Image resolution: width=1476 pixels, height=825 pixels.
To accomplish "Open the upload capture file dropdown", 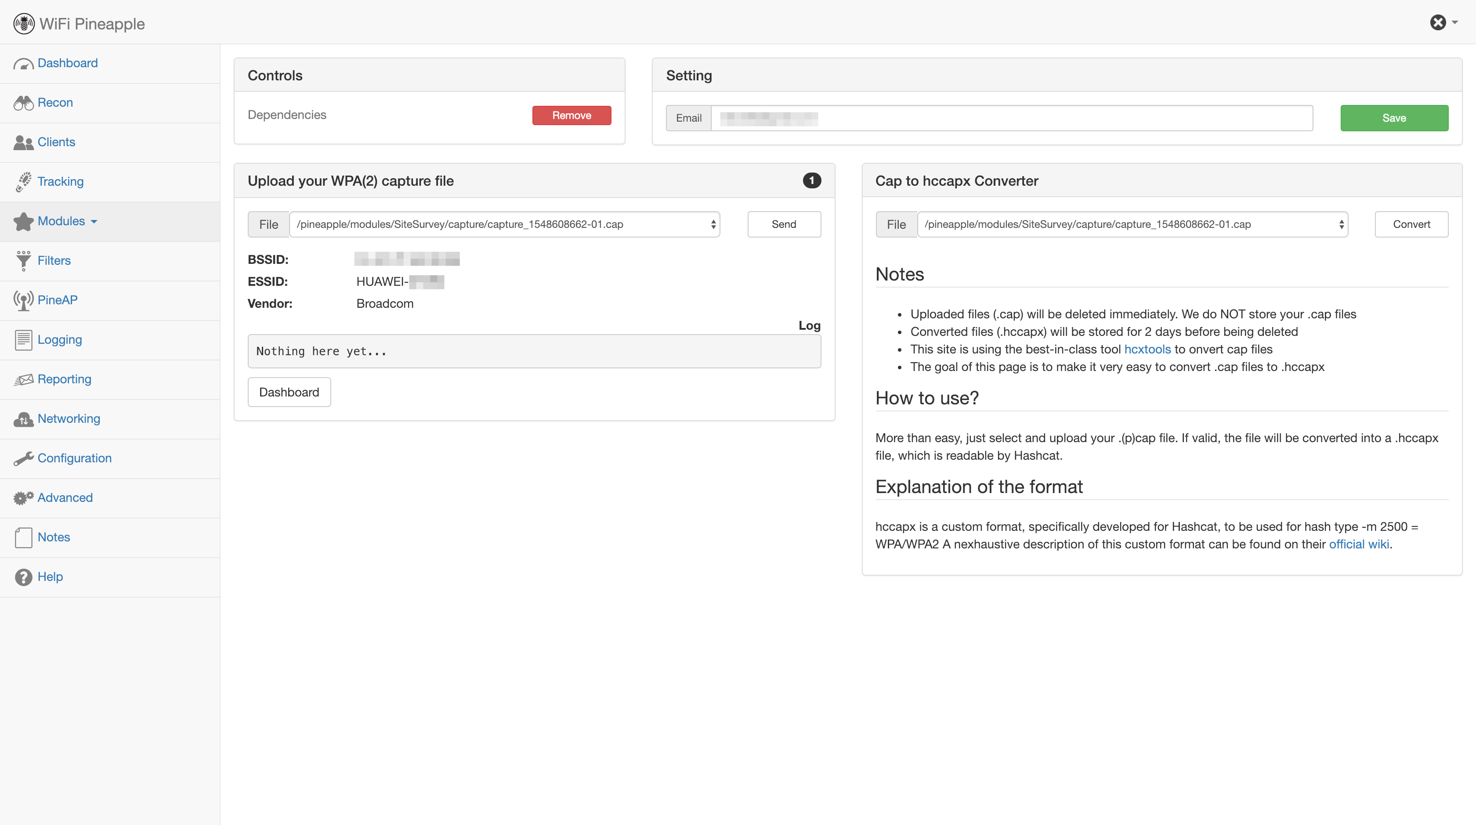I will [505, 224].
